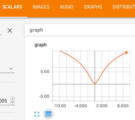Decrease the value with down stepper arrow
The width and height of the screenshot is (135, 120).
(x=13, y=103)
